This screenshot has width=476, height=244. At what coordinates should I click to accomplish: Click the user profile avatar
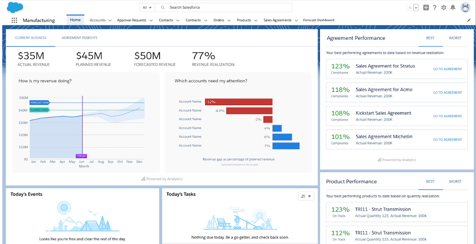coord(465,7)
